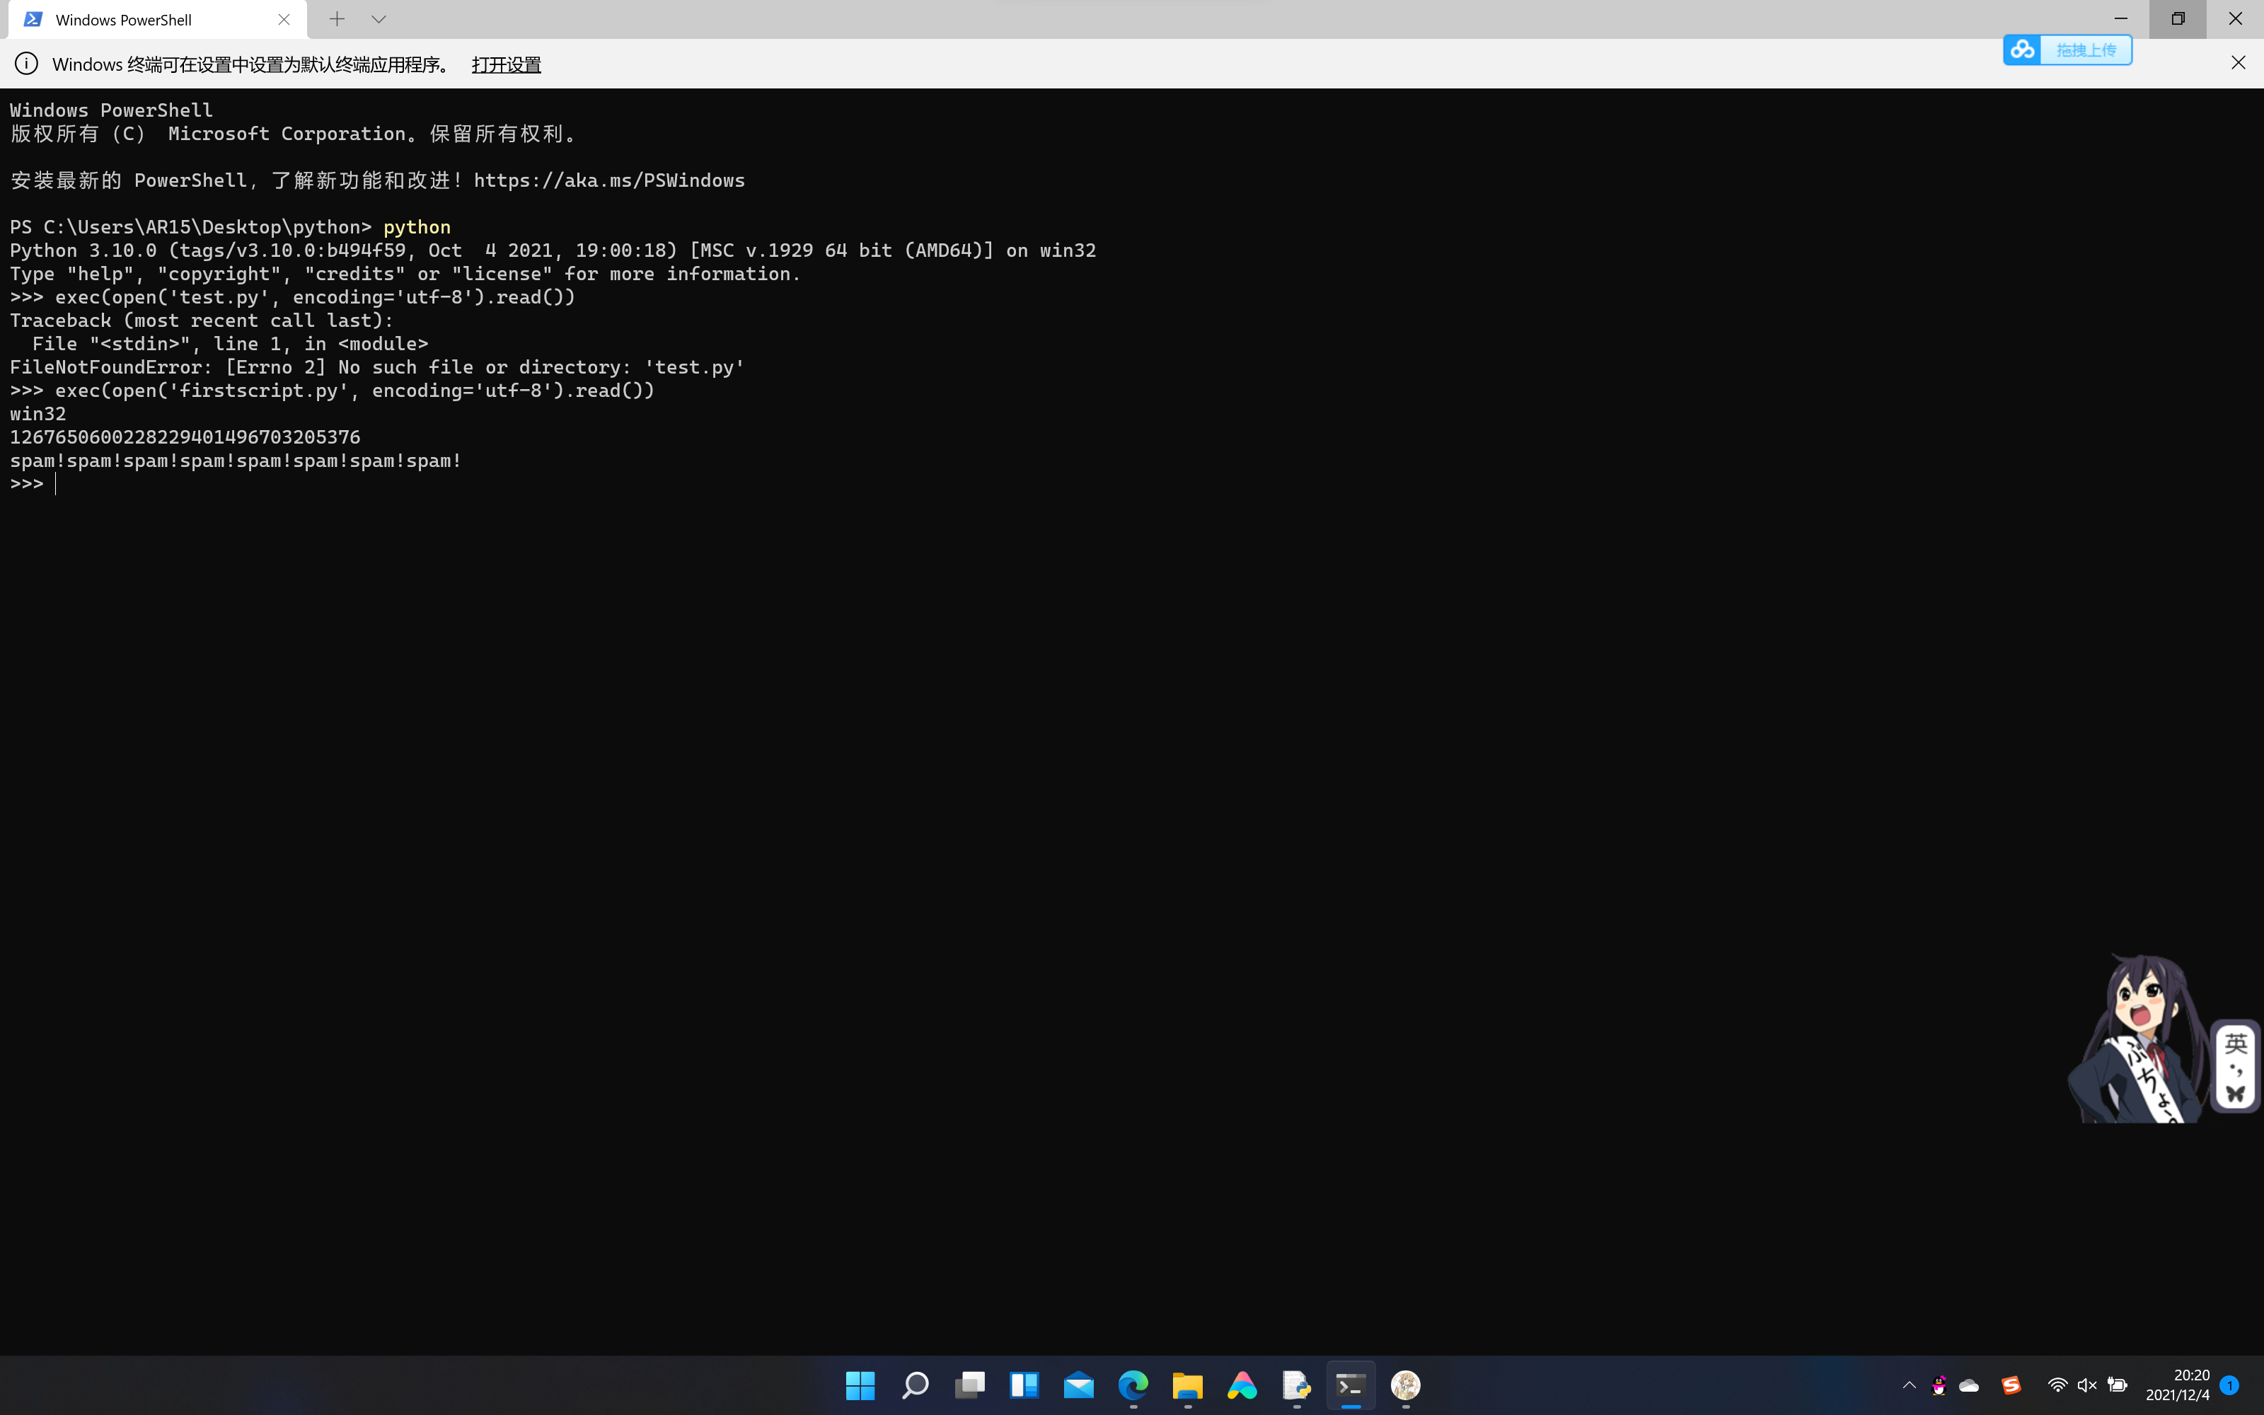The image size is (2264, 1415).
Task: Click the muted volume tray icon
Action: coord(2087,1385)
